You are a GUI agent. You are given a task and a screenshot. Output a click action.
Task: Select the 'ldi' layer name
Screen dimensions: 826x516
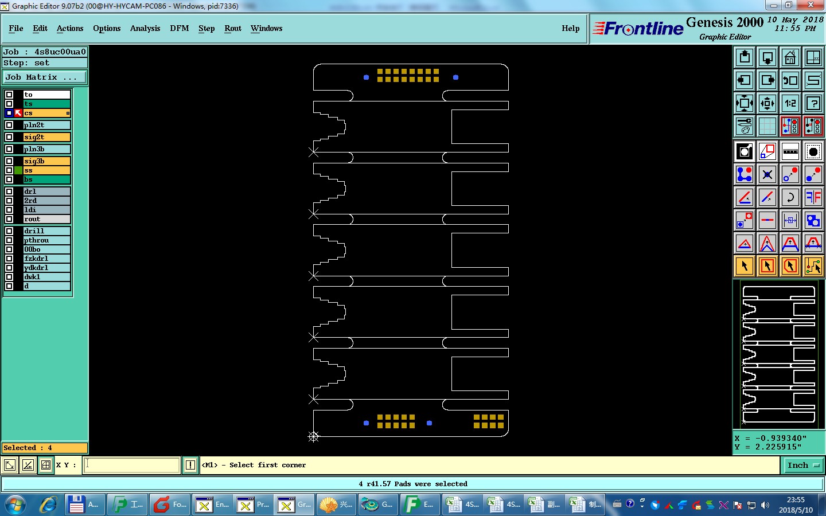tap(46, 210)
